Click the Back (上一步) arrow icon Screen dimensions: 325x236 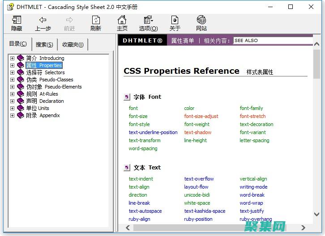[x=43, y=20]
